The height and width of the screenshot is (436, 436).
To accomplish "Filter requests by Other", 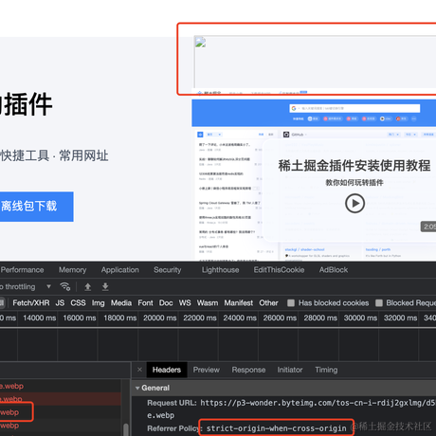I will tap(268, 303).
